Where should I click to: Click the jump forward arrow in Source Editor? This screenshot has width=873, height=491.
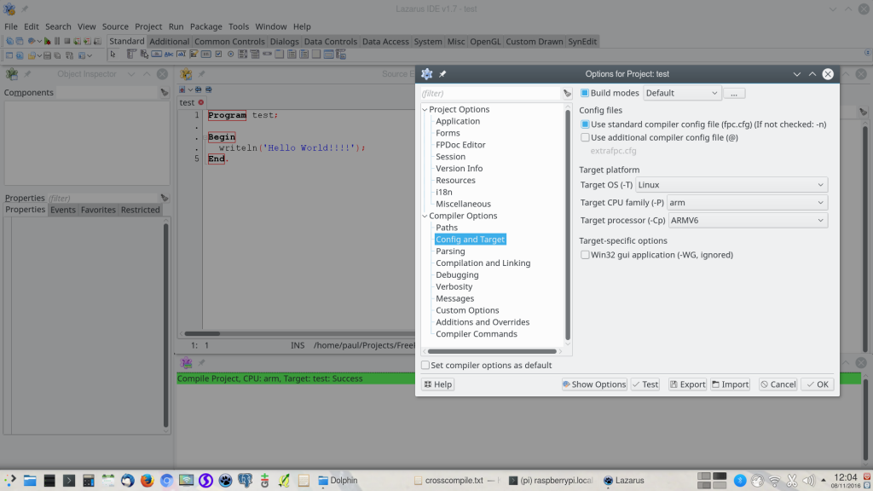[x=209, y=90]
